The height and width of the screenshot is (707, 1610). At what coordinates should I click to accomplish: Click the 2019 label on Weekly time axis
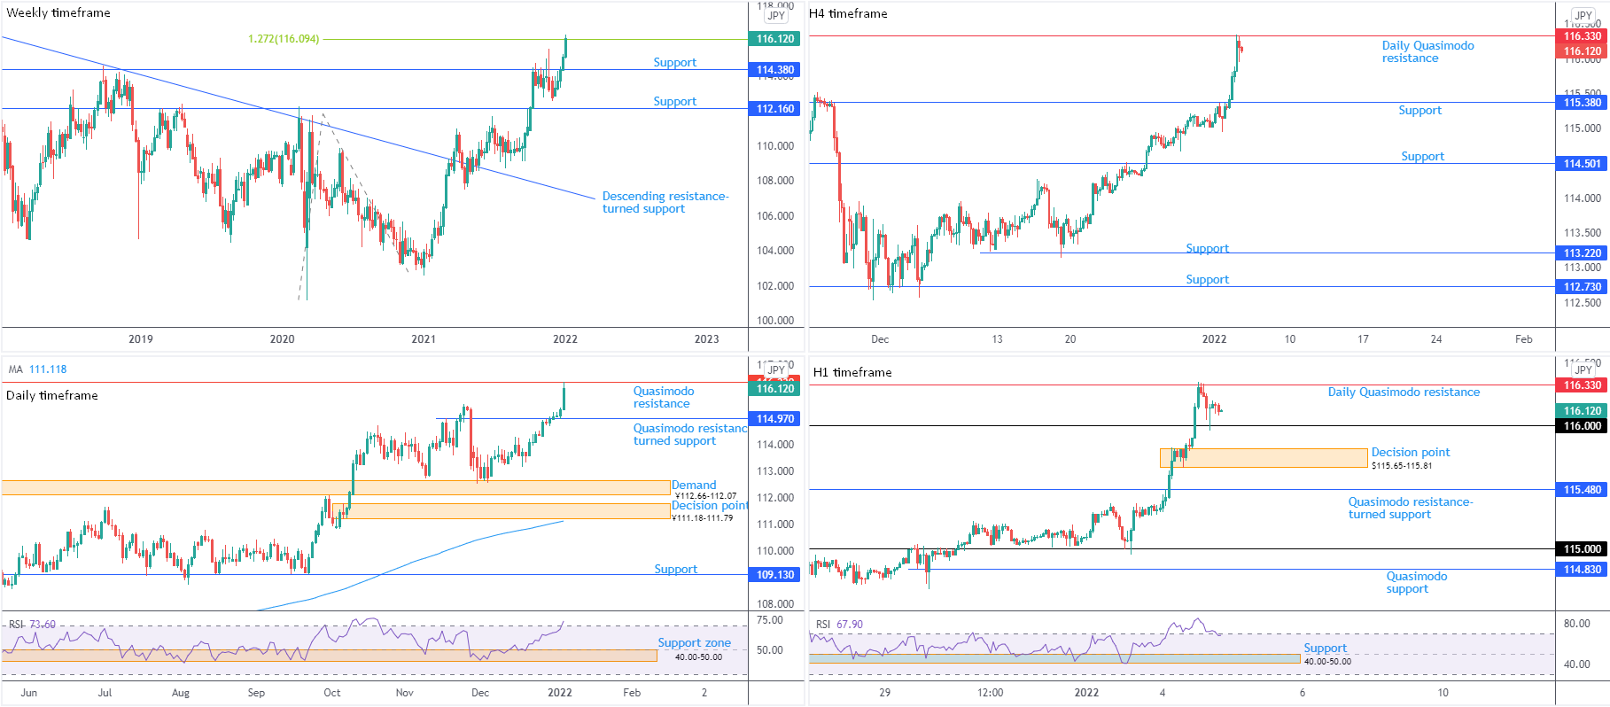[x=141, y=339]
